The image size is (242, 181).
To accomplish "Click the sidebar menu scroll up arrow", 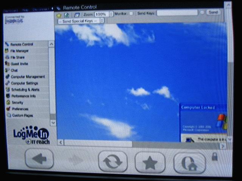I will pyautogui.click(x=51, y=44).
